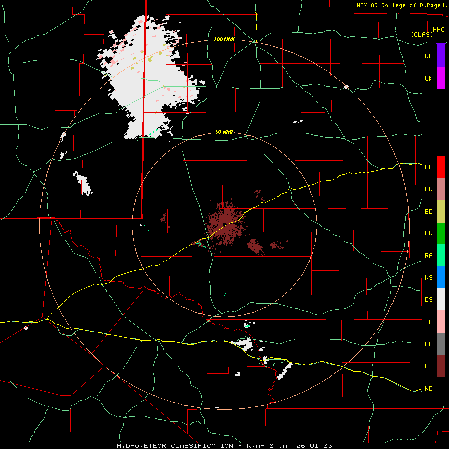Click the RA light green swatch
This screenshot has width=449, height=449.
(x=441, y=255)
